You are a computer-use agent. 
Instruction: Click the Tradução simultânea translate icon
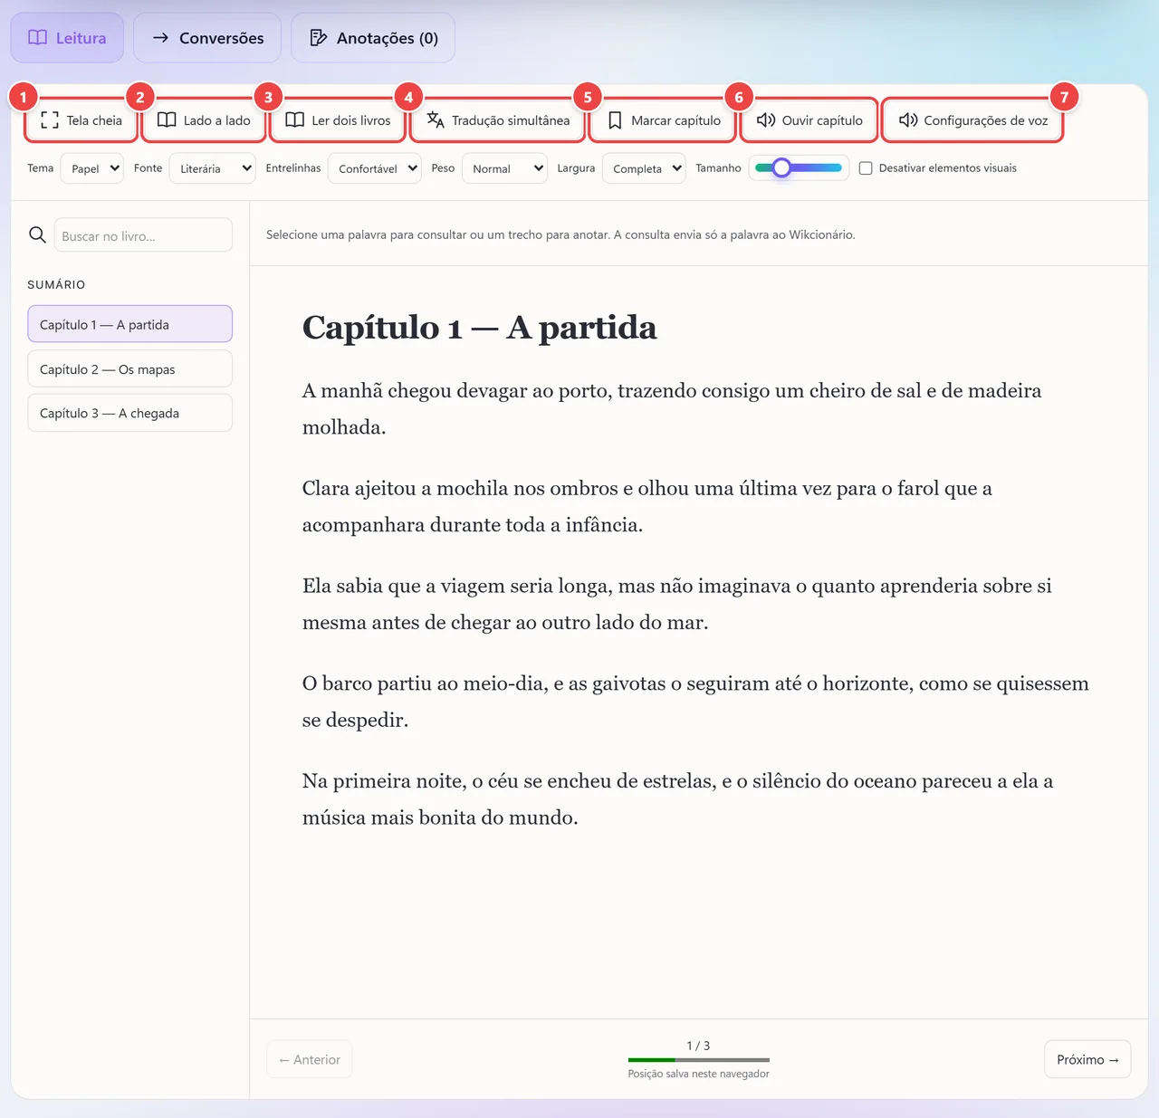pyautogui.click(x=436, y=120)
